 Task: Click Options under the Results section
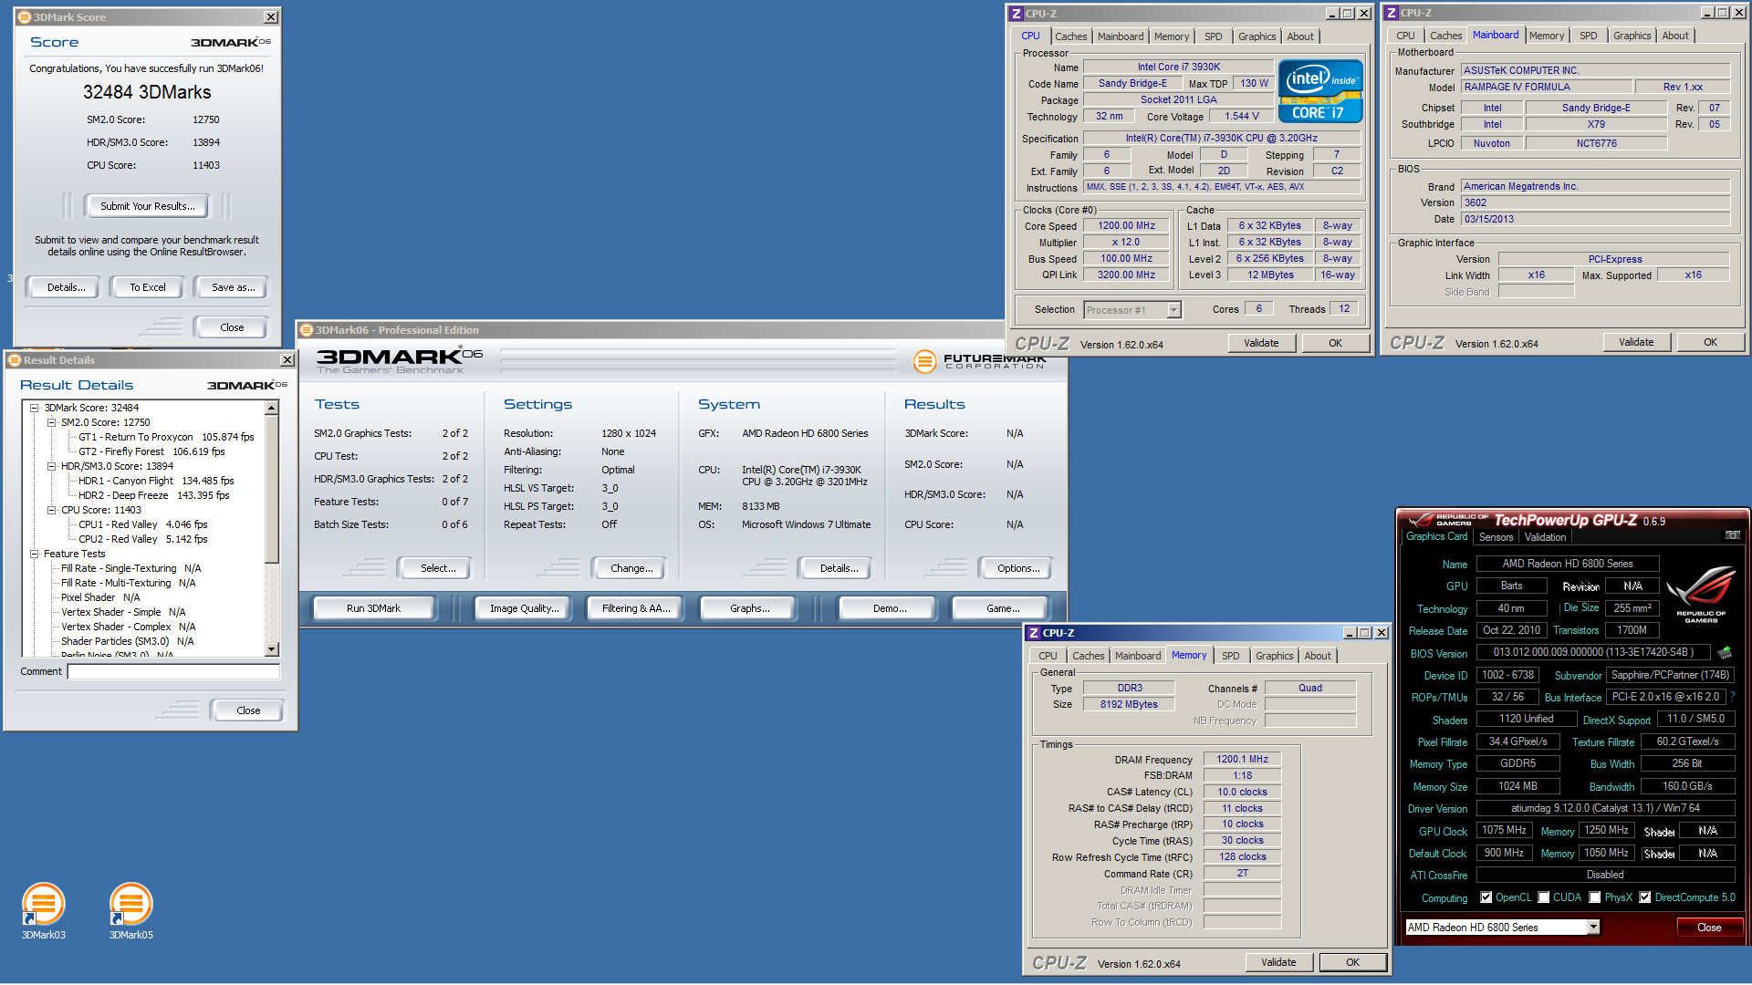coord(1017,568)
